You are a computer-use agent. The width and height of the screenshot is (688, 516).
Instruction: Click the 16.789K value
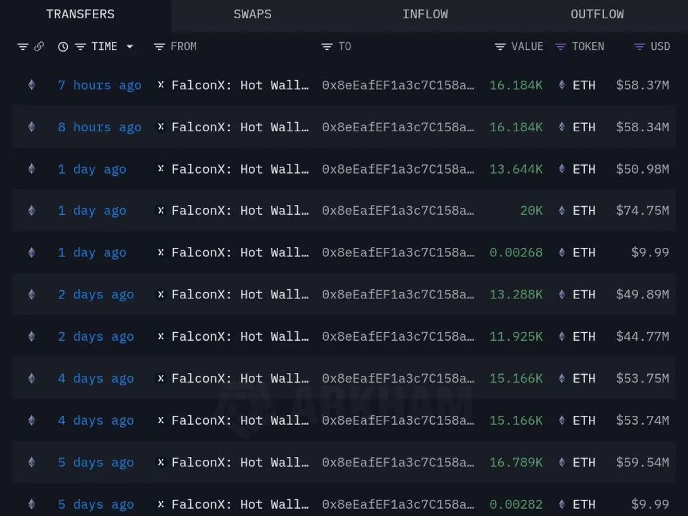516,462
